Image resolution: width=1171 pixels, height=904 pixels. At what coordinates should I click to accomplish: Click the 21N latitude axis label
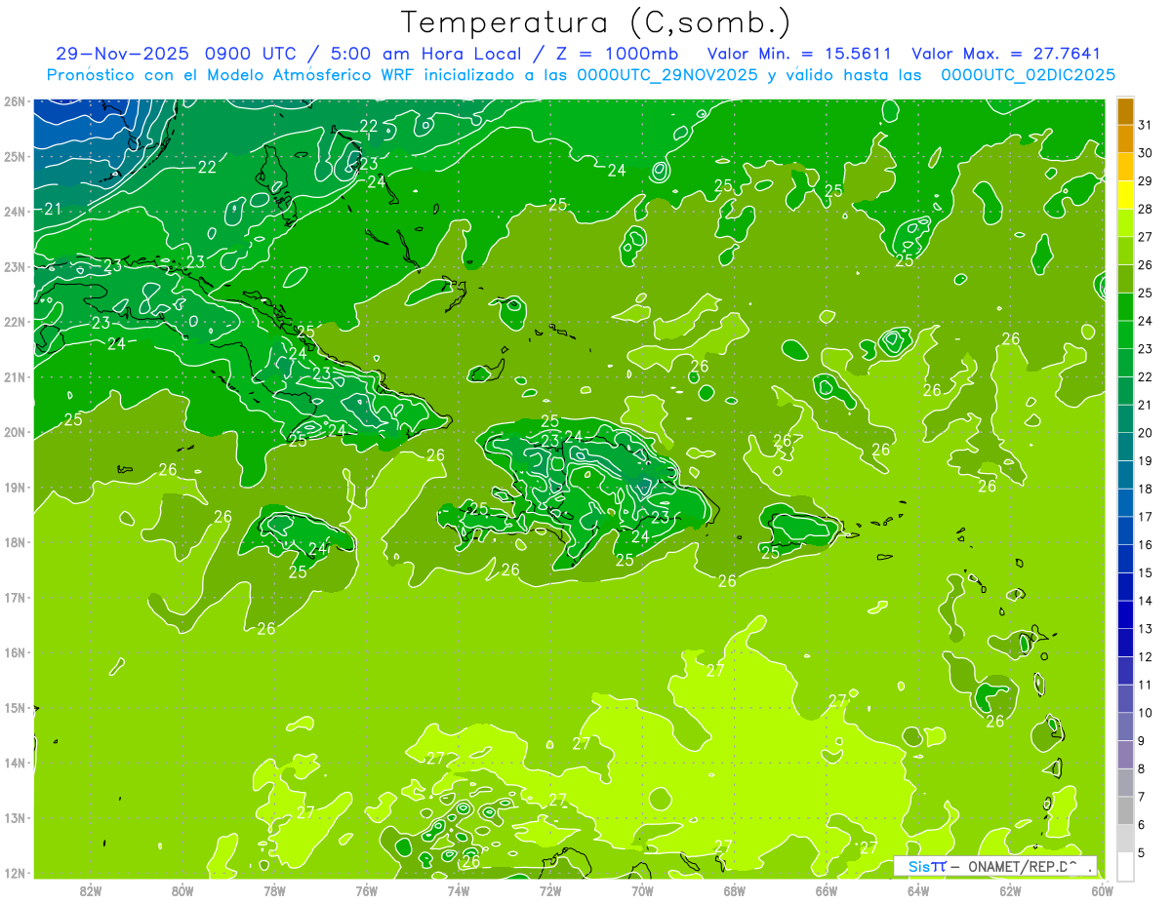(14, 376)
